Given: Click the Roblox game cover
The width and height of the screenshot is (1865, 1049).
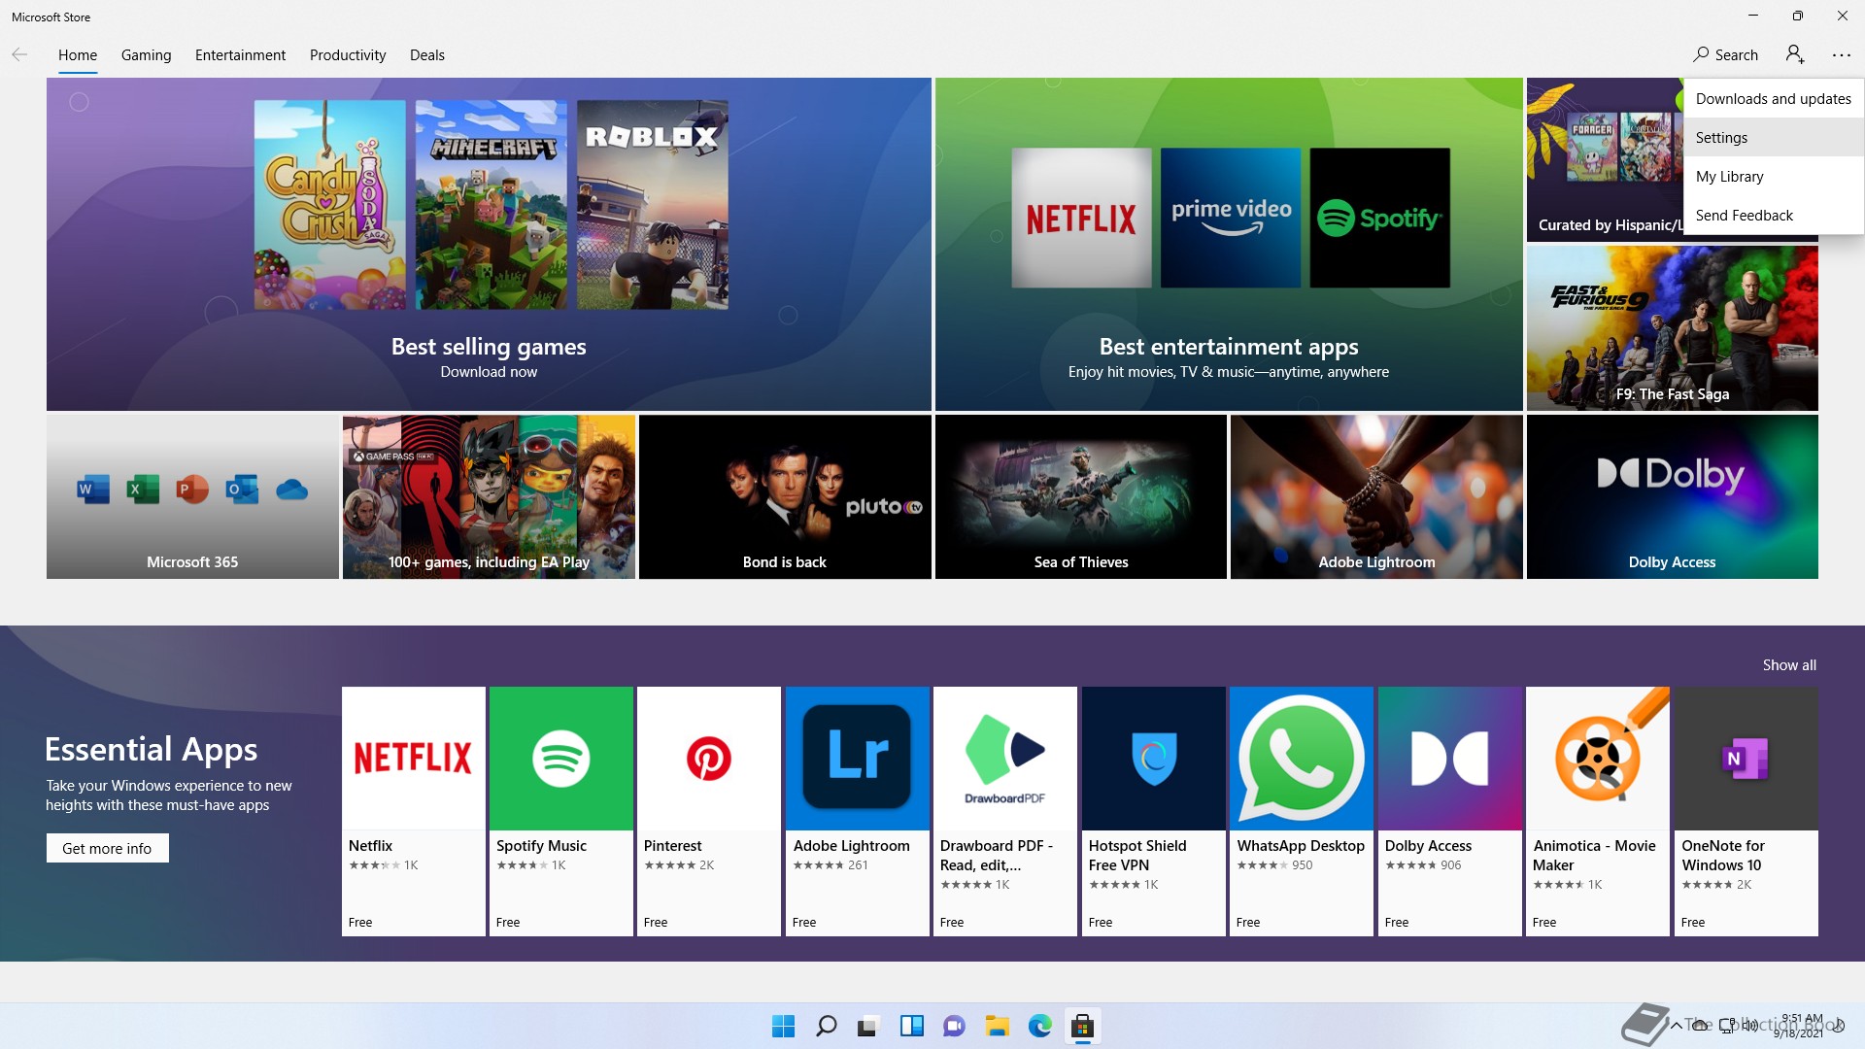Looking at the screenshot, I should (x=653, y=205).
